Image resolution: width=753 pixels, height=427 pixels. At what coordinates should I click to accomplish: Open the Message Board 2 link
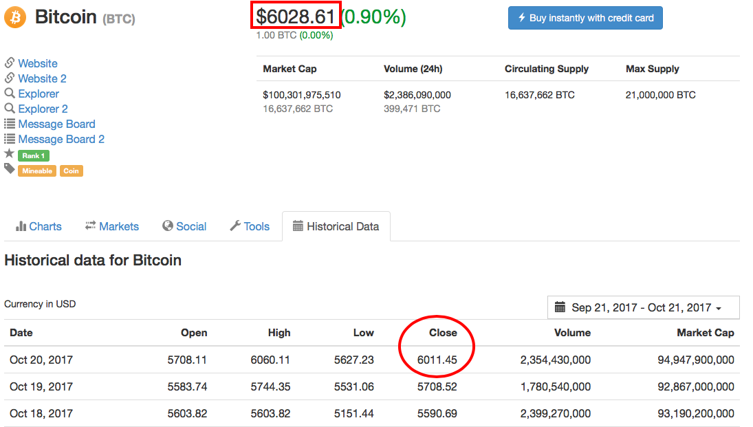coord(61,139)
